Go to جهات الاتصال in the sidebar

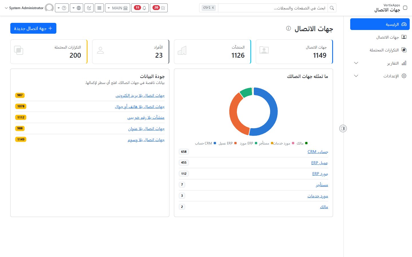[380, 37]
